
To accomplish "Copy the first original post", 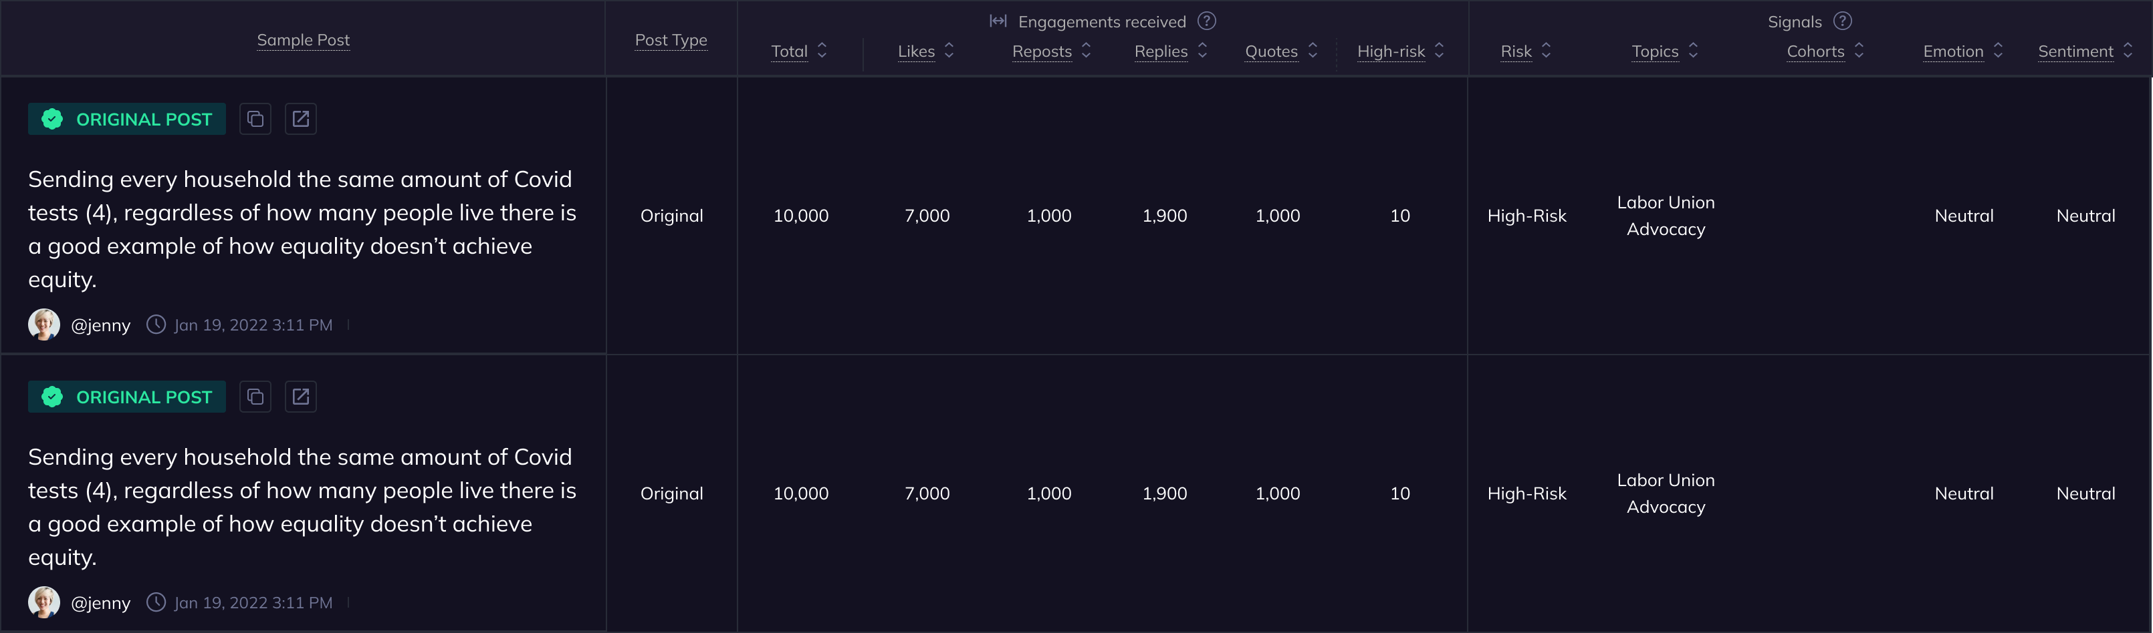I will point(255,120).
